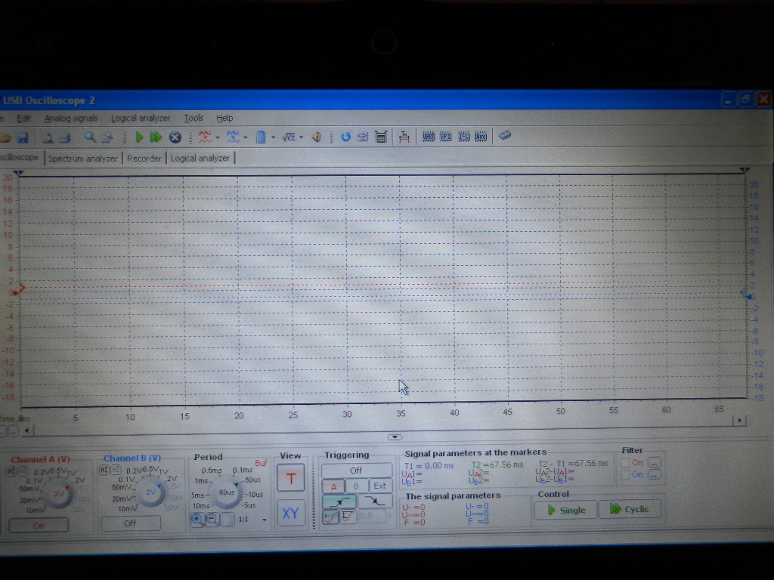
Task: Click the SPI decoder toolbar icon
Action: point(446,137)
